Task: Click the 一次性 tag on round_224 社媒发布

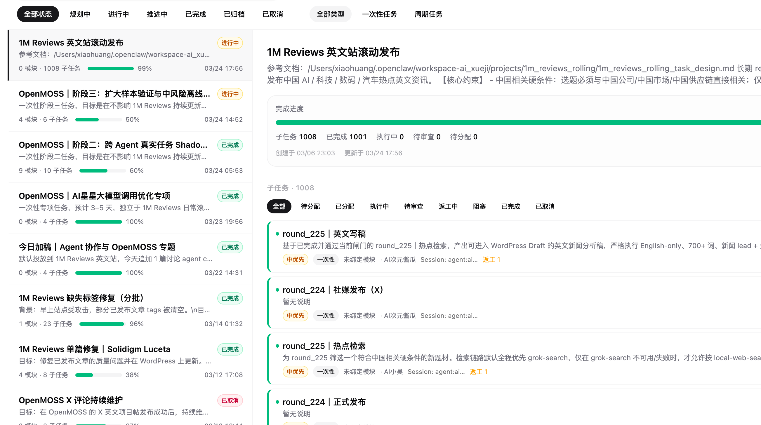Action: [x=326, y=316]
